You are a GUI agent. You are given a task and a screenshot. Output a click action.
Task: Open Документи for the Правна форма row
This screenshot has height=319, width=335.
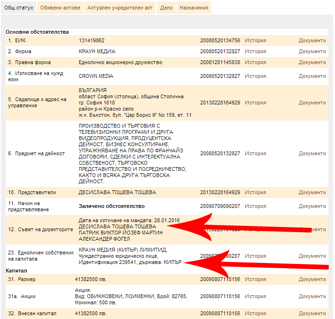[312, 62]
